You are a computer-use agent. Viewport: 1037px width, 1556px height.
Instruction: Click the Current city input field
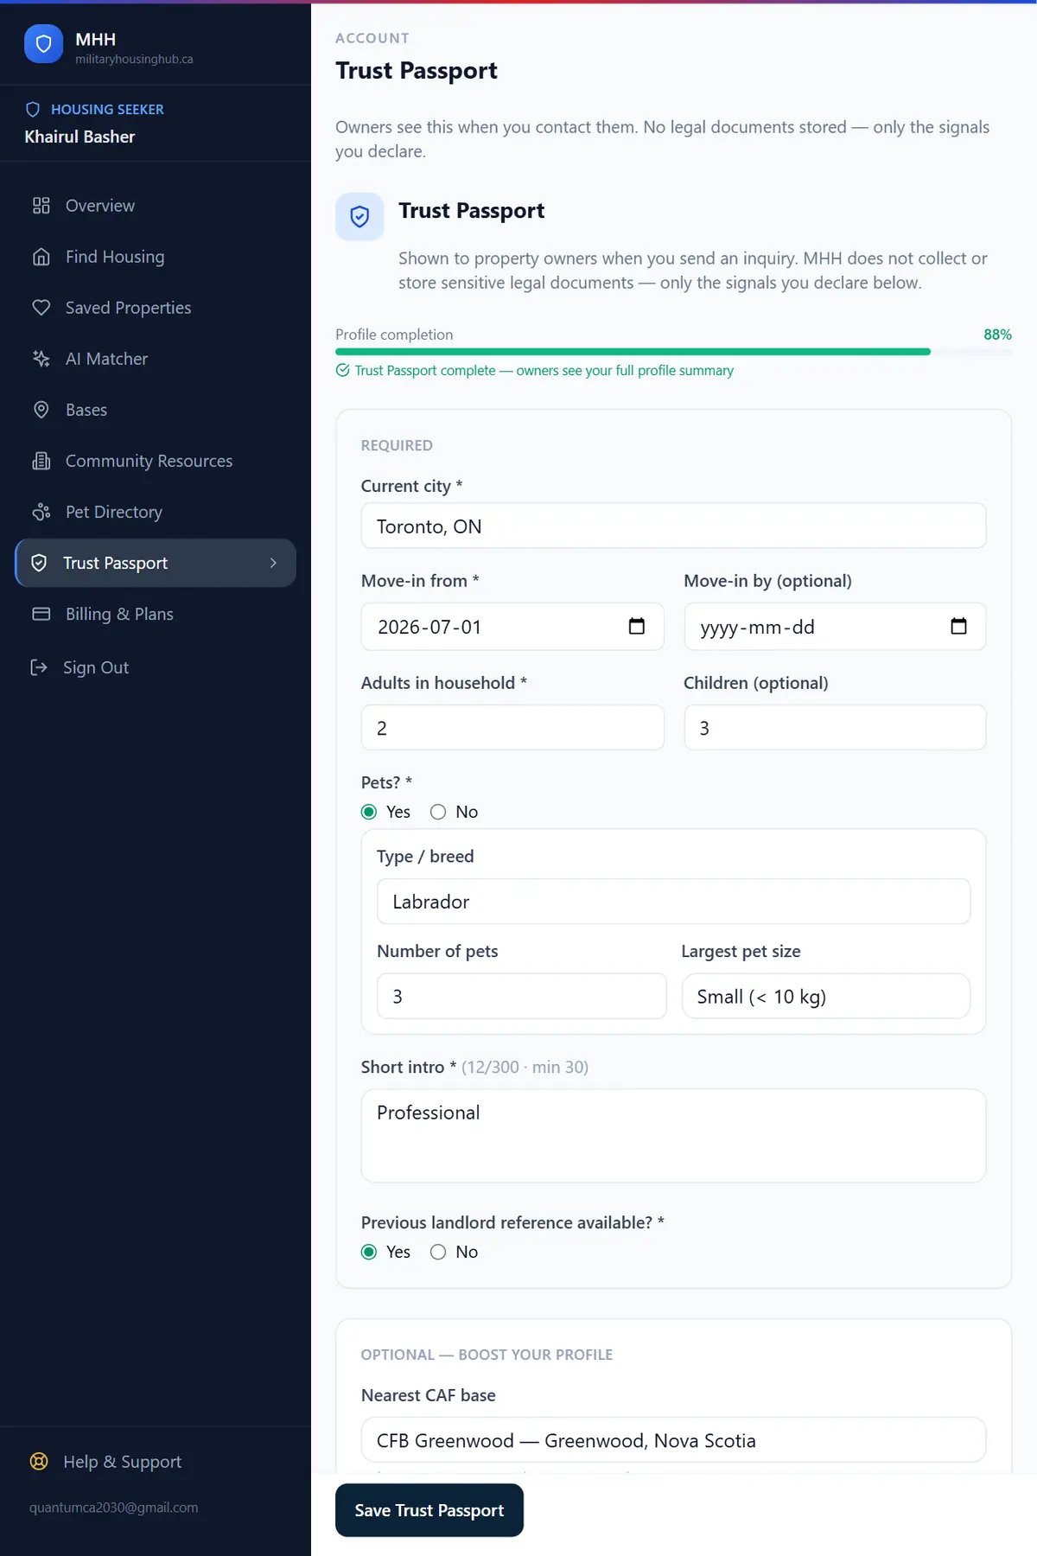click(x=673, y=526)
